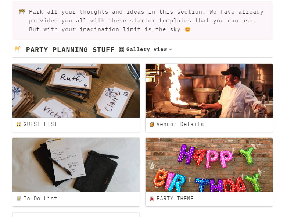Click the gallery grid icon next to Gallery view
The width and height of the screenshot is (294, 217).
122,49
